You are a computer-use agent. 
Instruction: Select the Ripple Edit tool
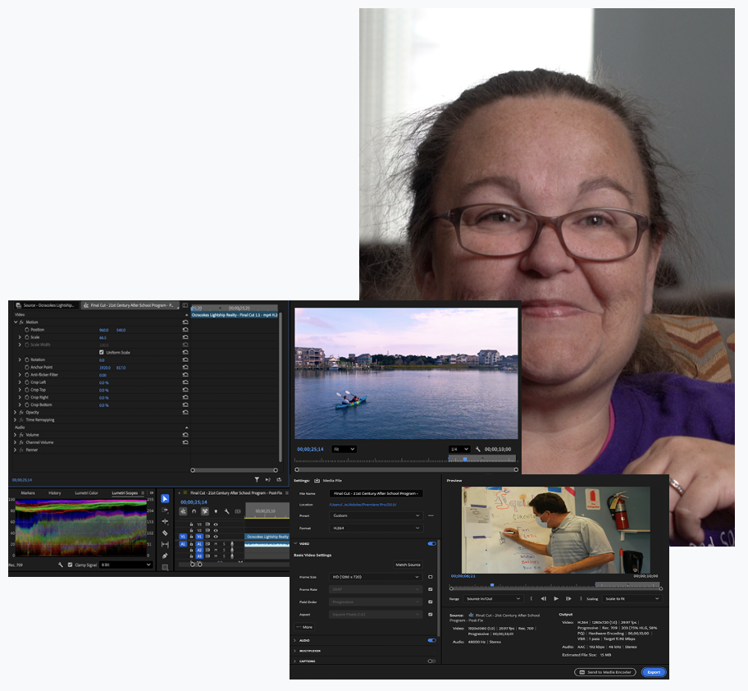(165, 522)
